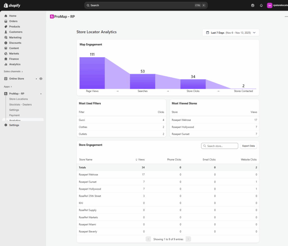The image size is (288, 246).
Task: Click the Settings gear icon at the sidebar bottom
Action: click(6, 125)
